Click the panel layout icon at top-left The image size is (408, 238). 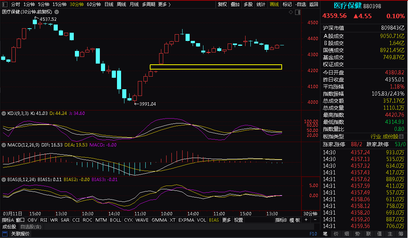tap(5, 4)
